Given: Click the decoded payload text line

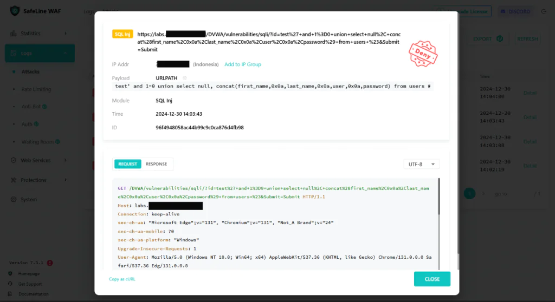Looking at the screenshot, I should tap(273, 86).
